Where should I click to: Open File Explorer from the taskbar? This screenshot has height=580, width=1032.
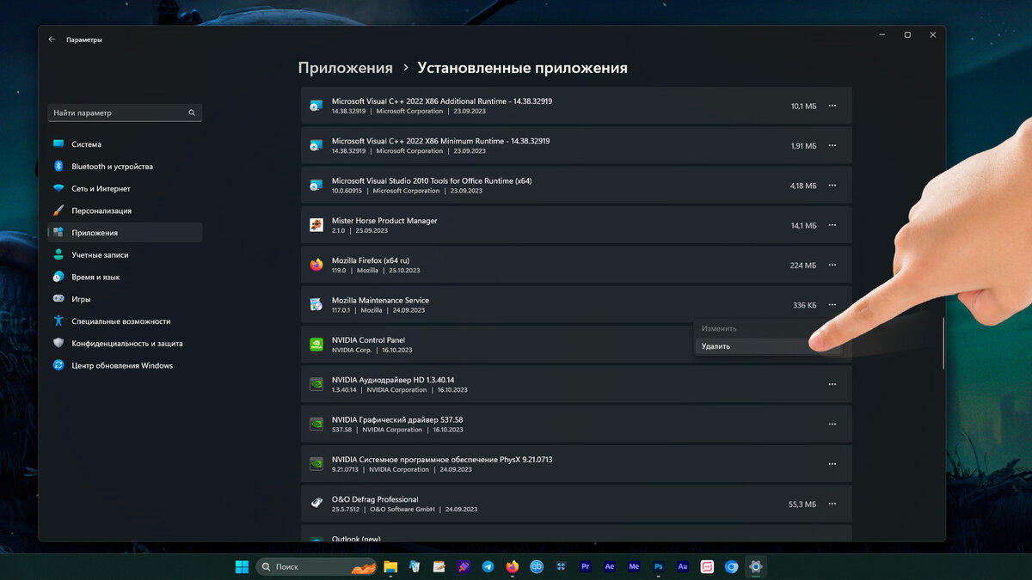point(390,566)
